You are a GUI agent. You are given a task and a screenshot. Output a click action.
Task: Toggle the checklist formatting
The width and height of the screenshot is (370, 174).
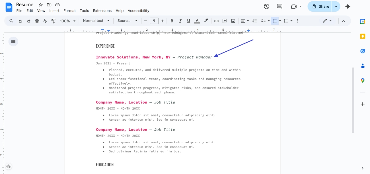tap(263, 21)
